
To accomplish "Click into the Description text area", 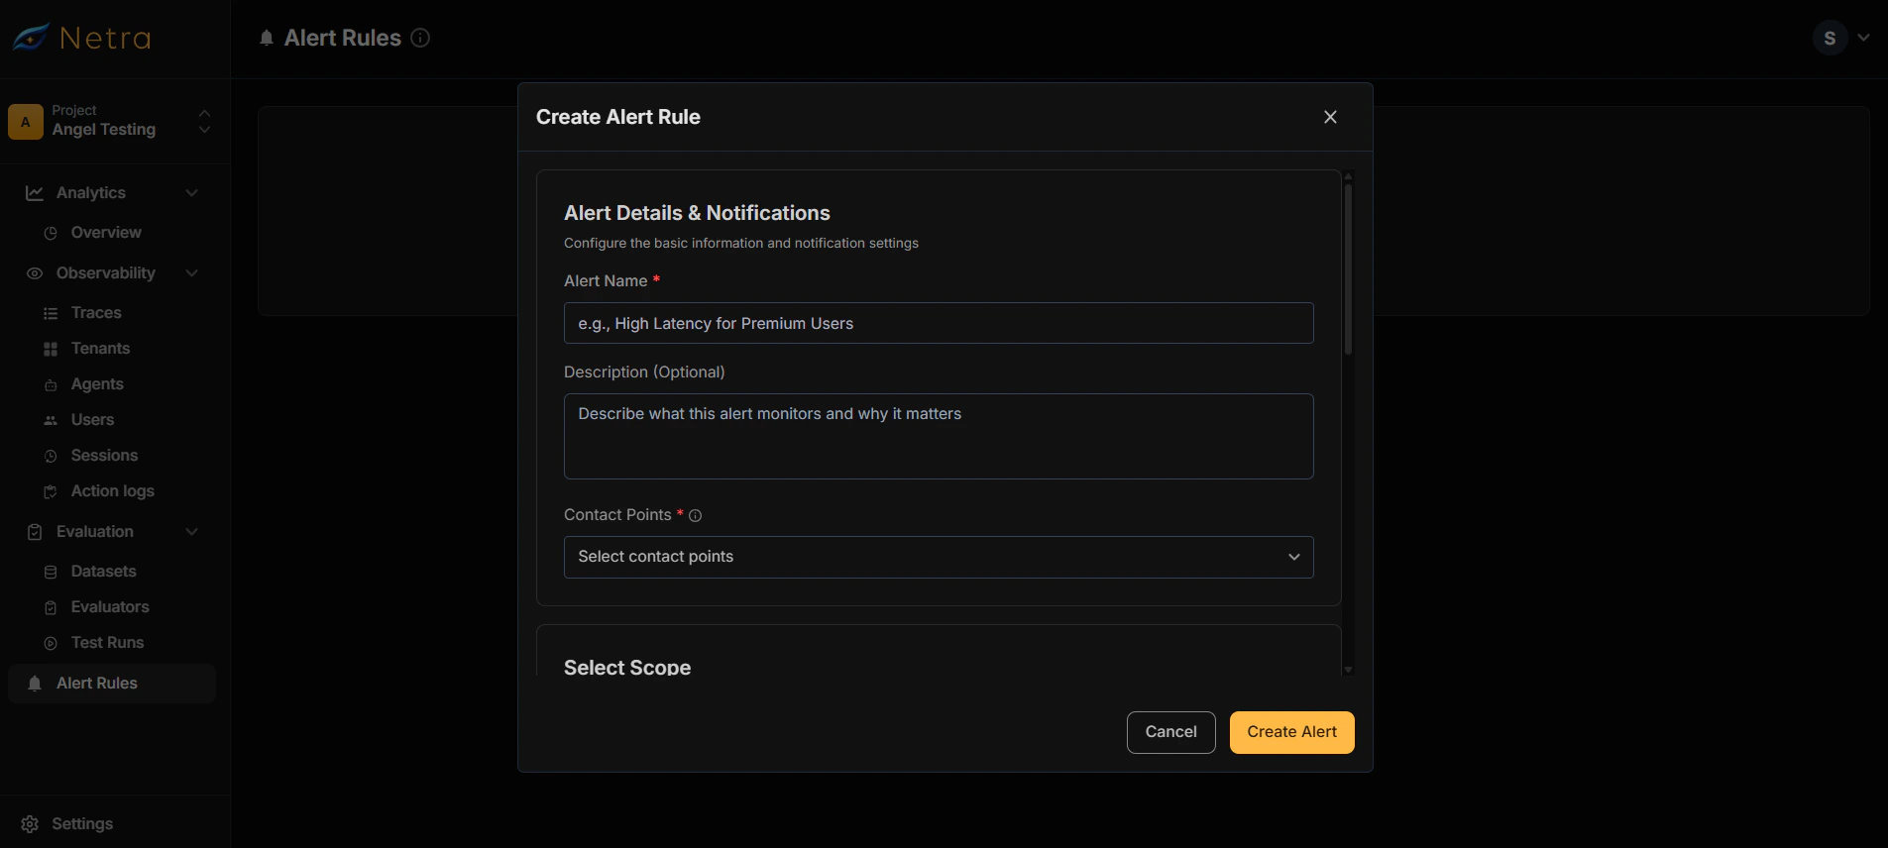I will point(939,437).
